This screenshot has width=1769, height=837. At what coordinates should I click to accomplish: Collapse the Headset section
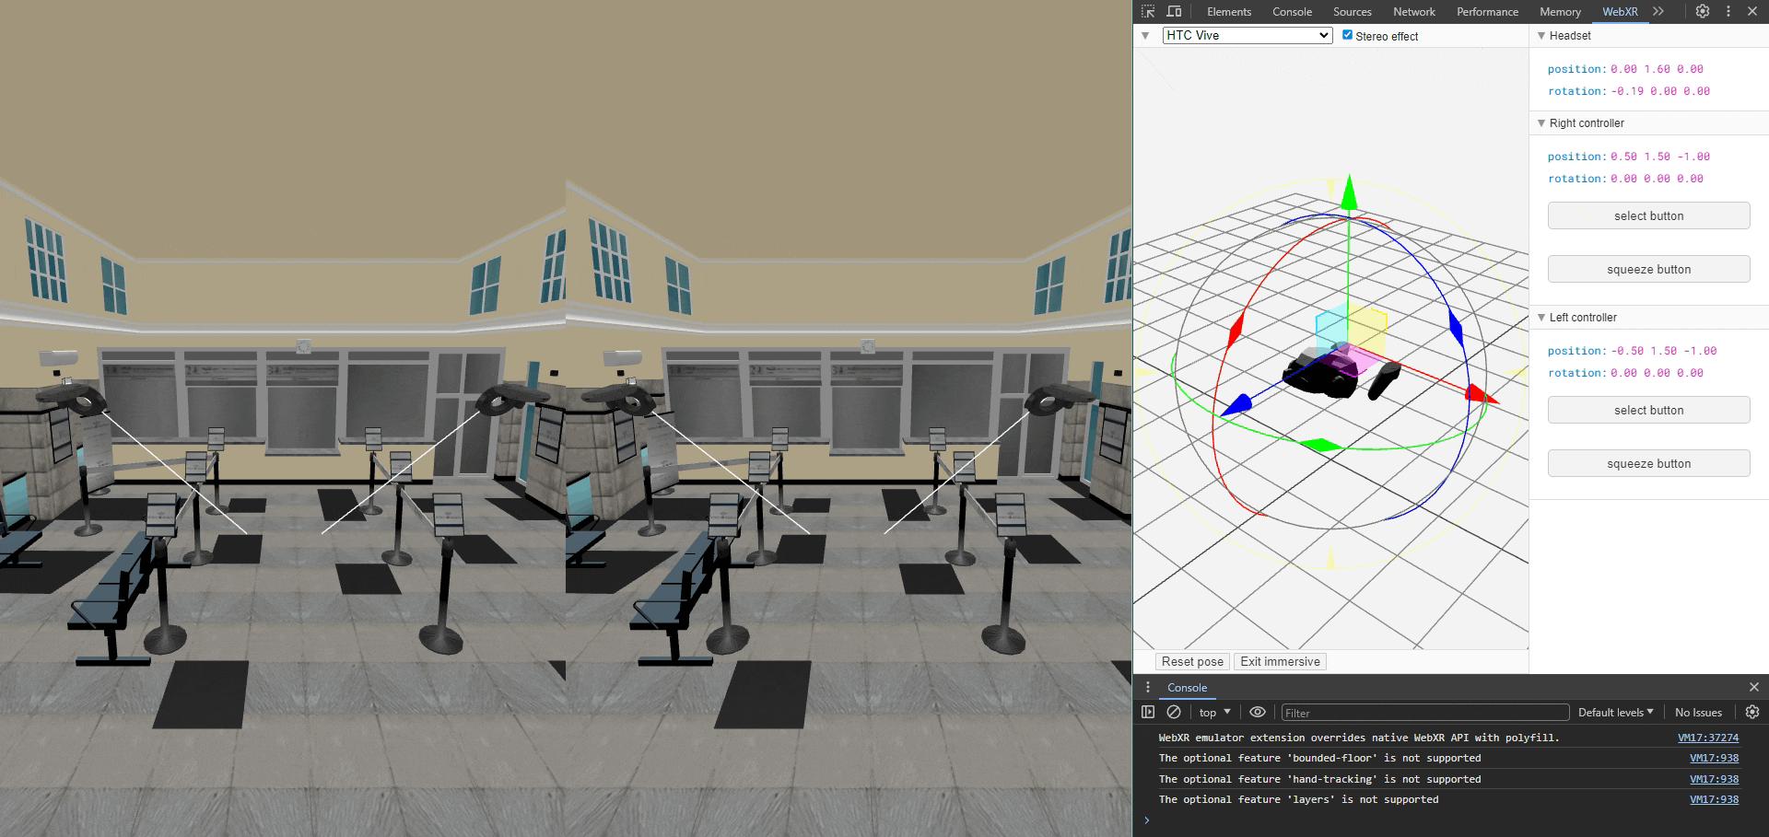coord(1541,36)
